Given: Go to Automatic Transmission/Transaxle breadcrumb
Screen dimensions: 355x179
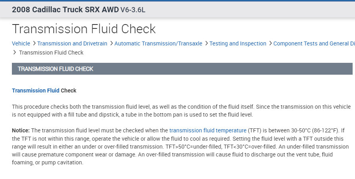Looking at the screenshot, I should [x=158, y=43].
